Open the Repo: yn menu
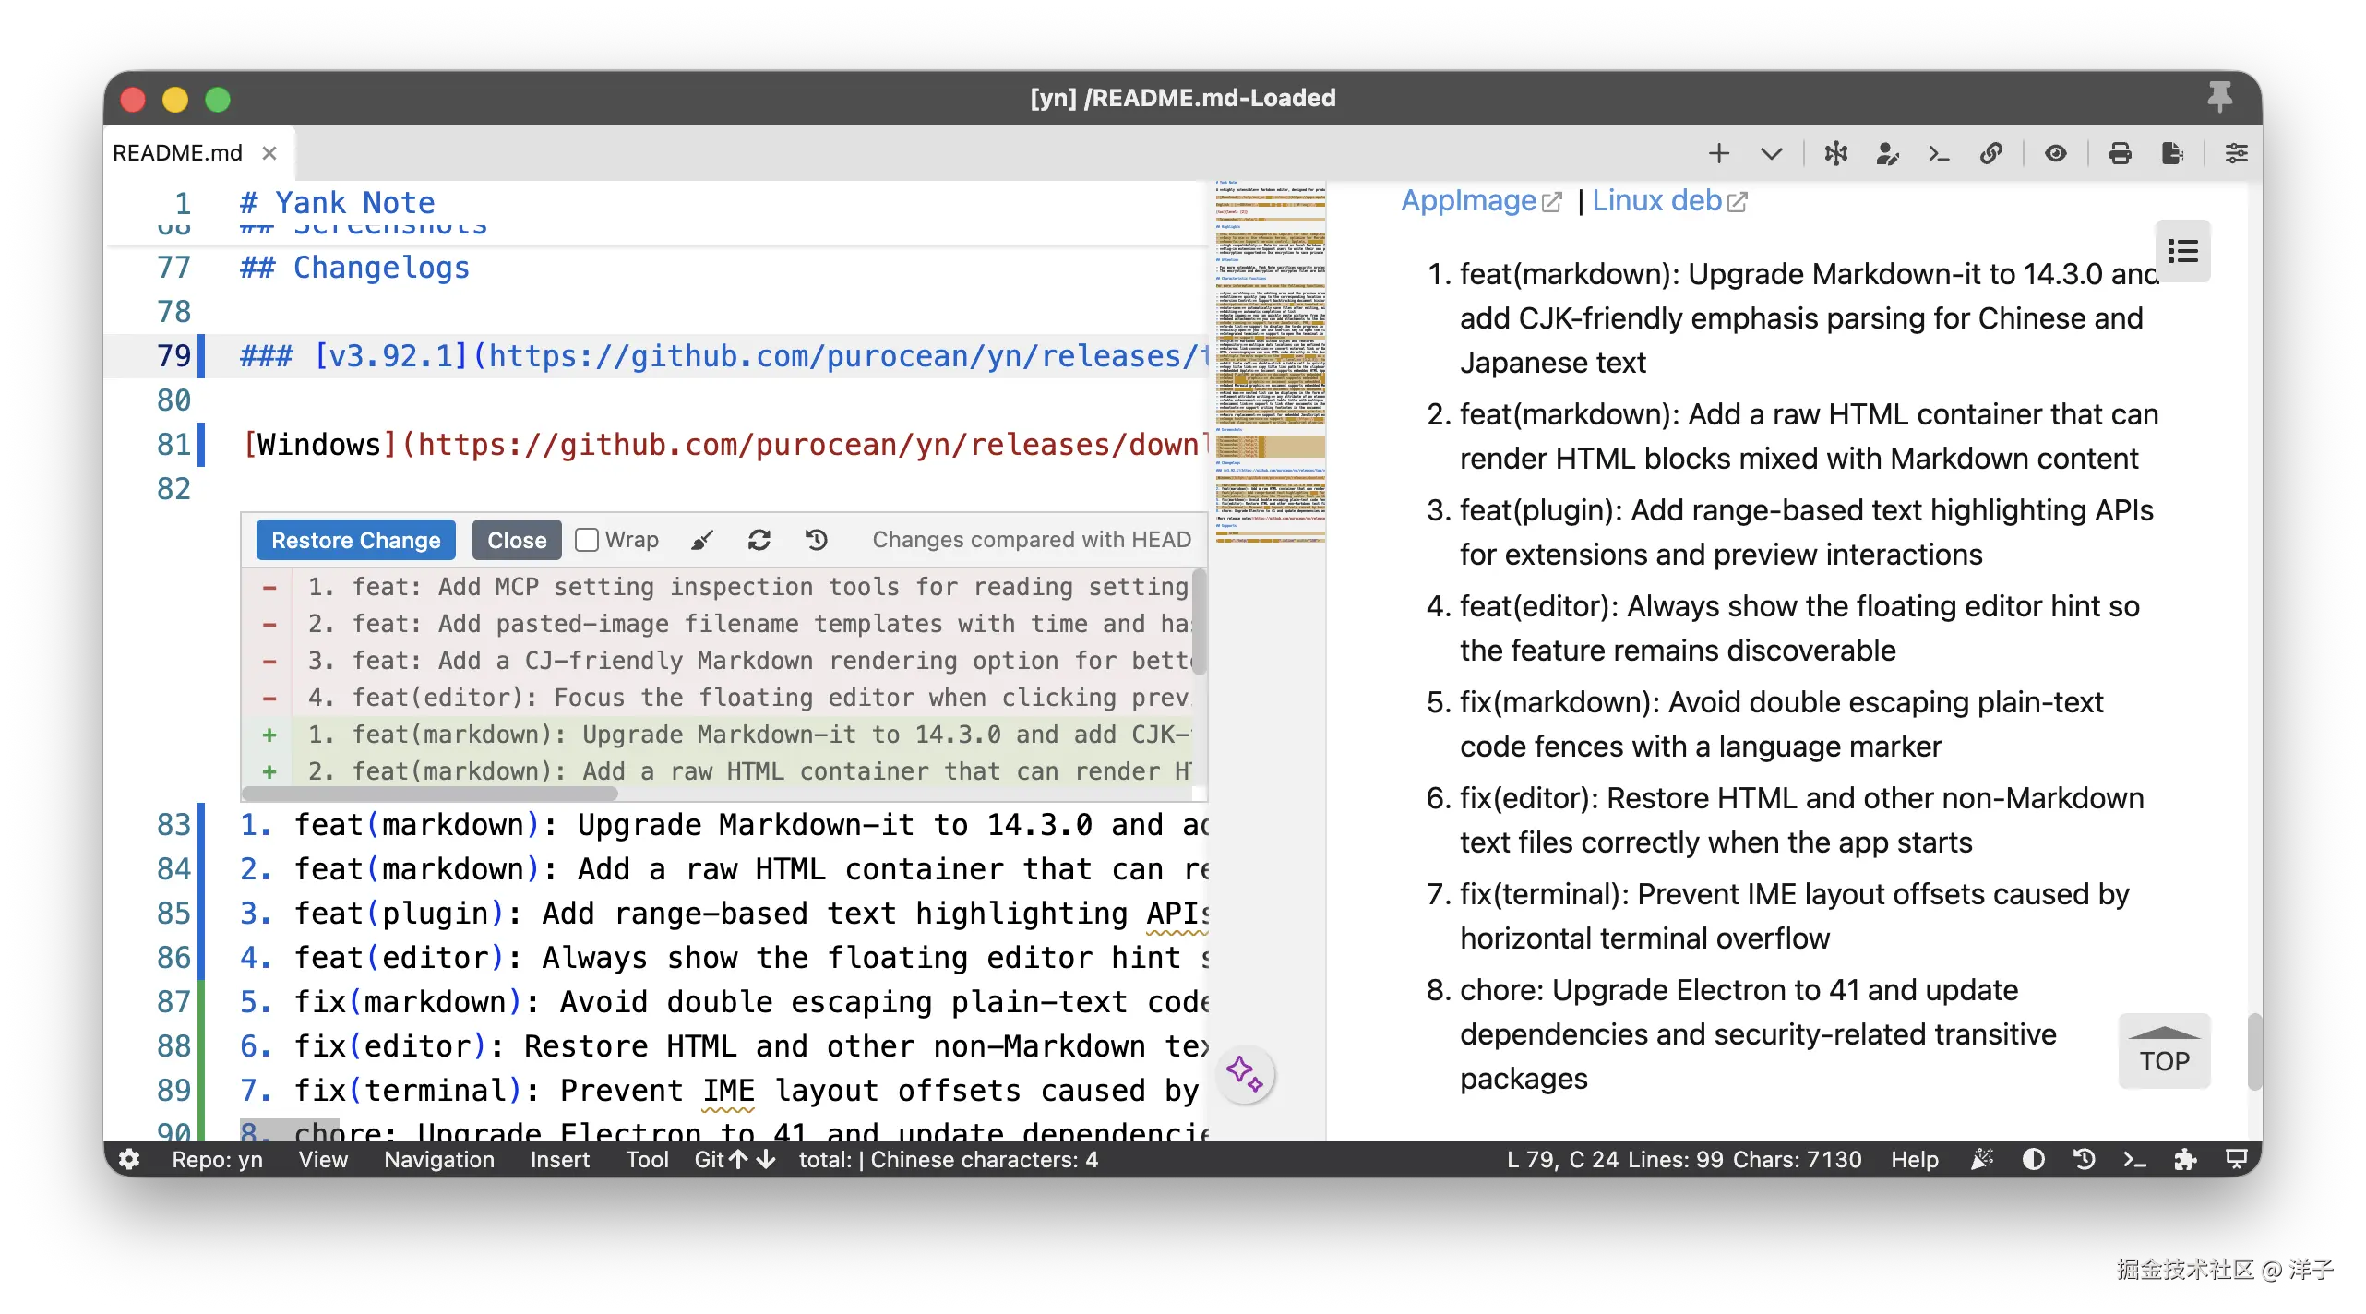Image resolution: width=2366 pixels, height=1314 pixels. [x=217, y=1159]
